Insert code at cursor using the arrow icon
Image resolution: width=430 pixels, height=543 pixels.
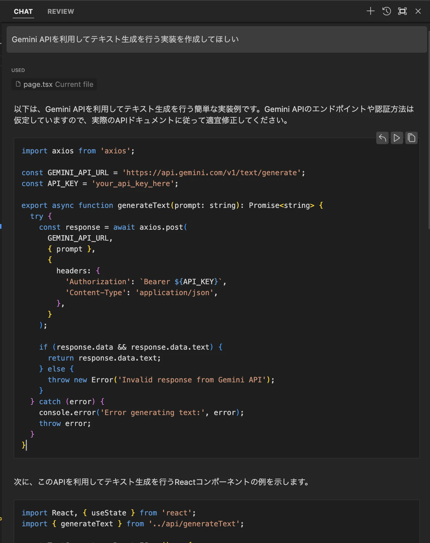(x=382, y=138)
